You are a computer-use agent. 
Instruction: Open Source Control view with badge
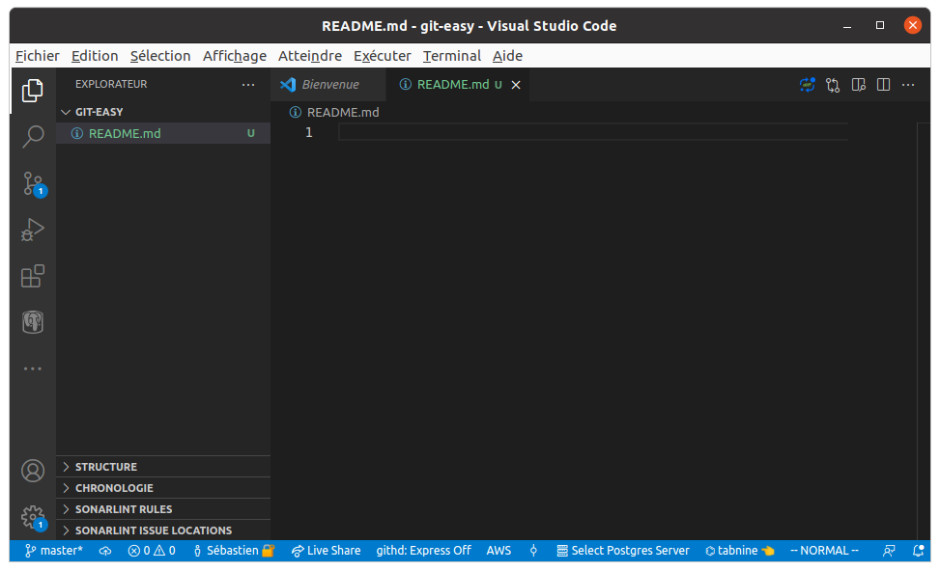tap(33, 184)
